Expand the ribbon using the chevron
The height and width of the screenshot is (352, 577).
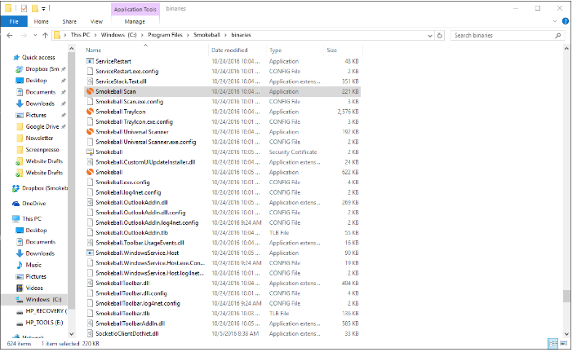555,21
